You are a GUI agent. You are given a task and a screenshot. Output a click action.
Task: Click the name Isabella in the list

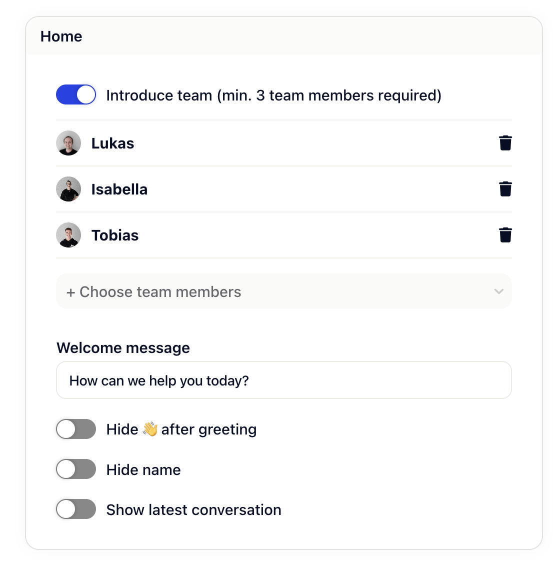pos(119,189)
